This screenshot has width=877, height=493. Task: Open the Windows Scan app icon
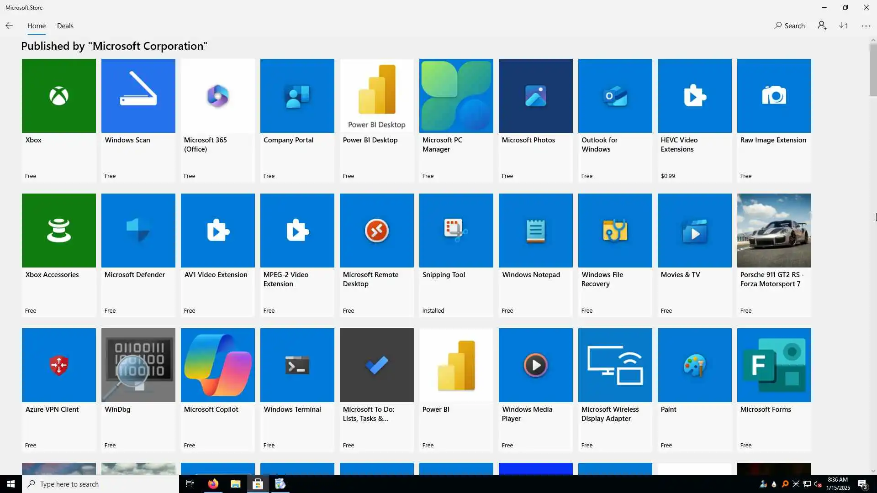click(138, 96)
